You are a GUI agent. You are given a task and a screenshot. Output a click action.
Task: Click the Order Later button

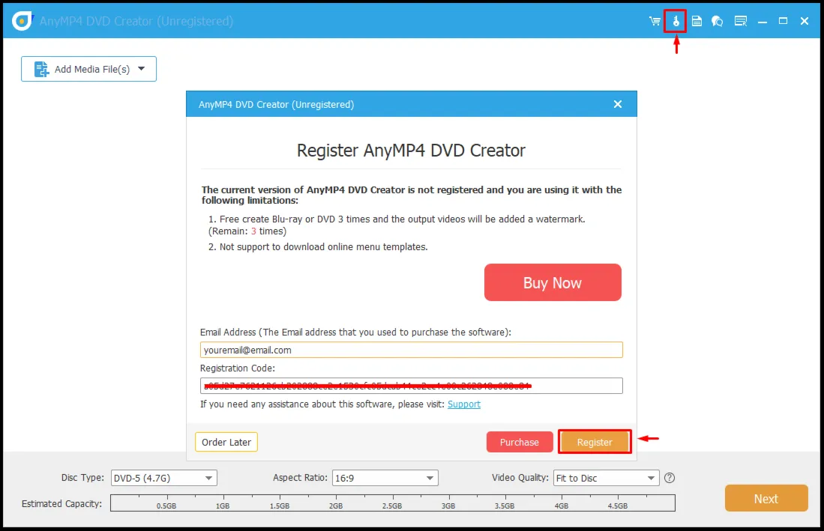click(226, 443)
